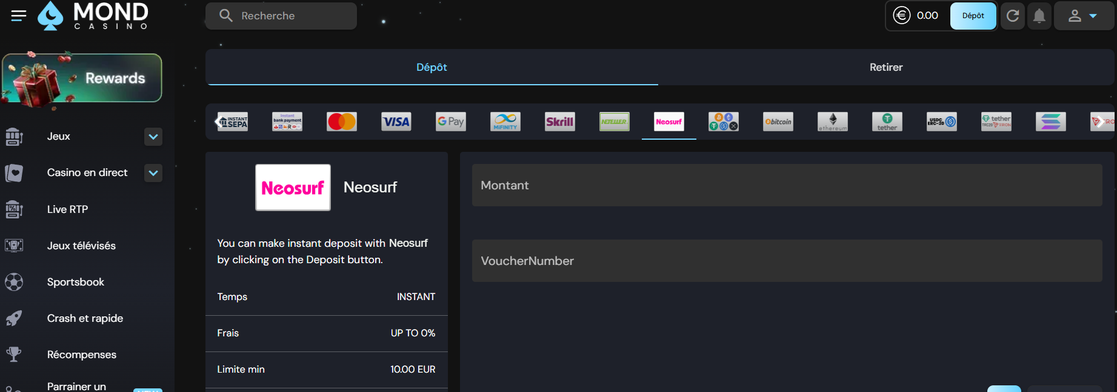Choose Ethereum as deposit method
The image size is (1117, 392).
(x=833, y=122)
